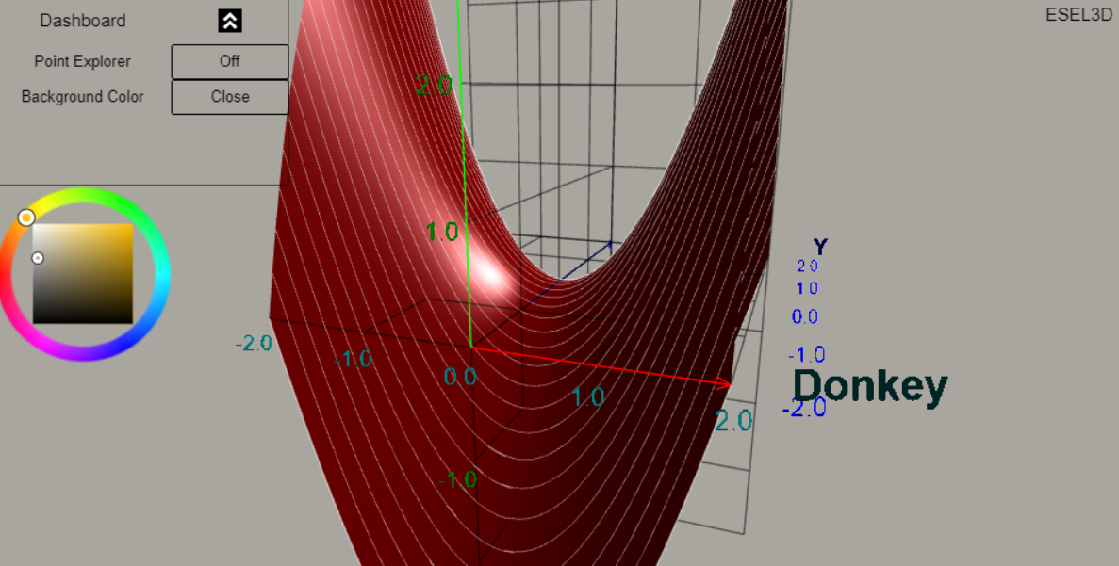Close the Background Color picker
Screen dimensions: 1119x566
[230, 97]
